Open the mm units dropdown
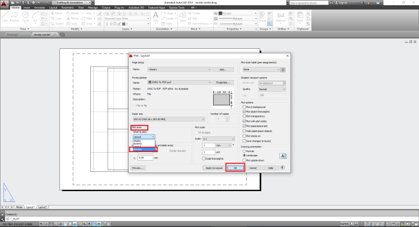This screenshot has width=419, height=227. pyautogui.click(x=223, y=145)
